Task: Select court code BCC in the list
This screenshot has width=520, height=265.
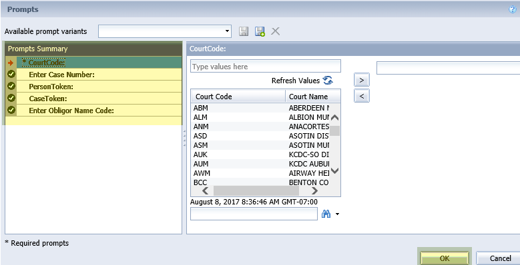Action: click(x=200, y=182)
